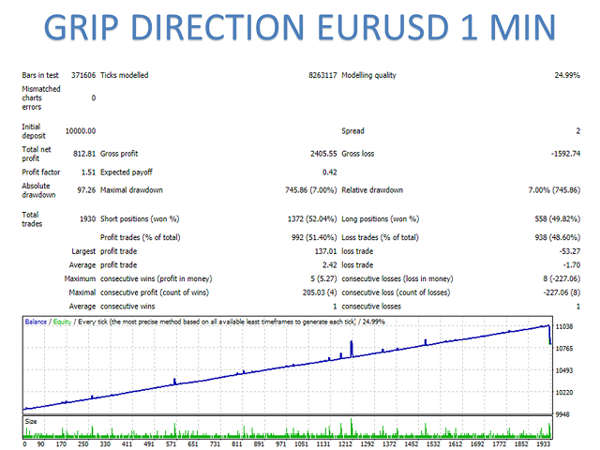This screenshot has width=600, height=450.
Task: Click the 11038 y-axis label
Action: pyautogui.click(x=564, y=326)
